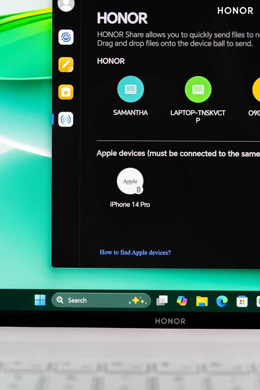Select the HONOR Share broadcast sidebar icon
Viewport: 260px width, 390px height.
[66, 119]
